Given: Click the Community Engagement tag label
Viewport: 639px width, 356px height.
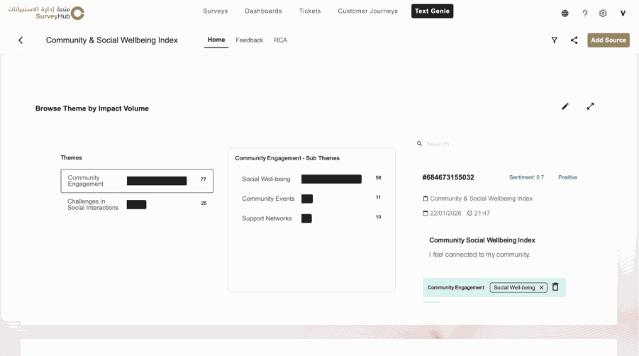Looking at the screenshot, I should click(455, 288).
